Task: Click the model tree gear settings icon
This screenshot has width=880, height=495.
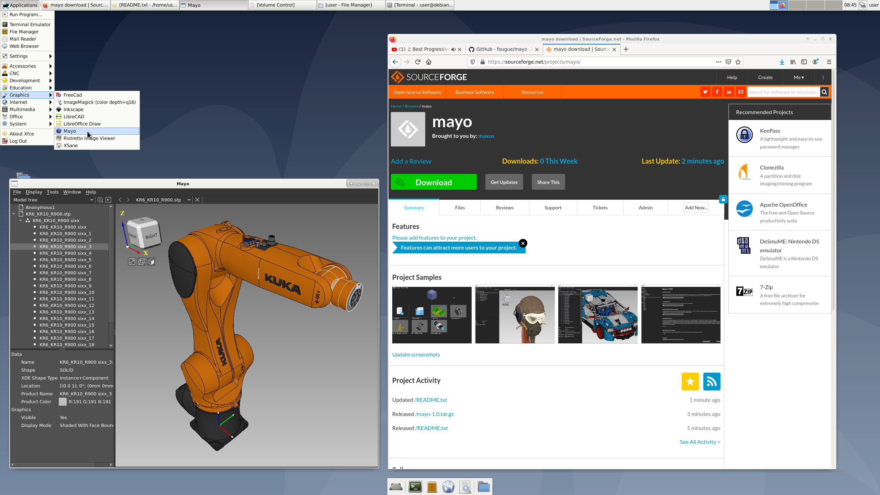Action: coord(100,200)
